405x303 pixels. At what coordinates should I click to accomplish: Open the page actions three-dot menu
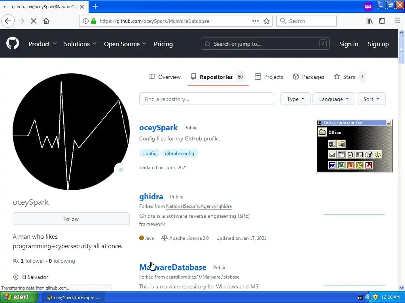(x=255, y=21)
